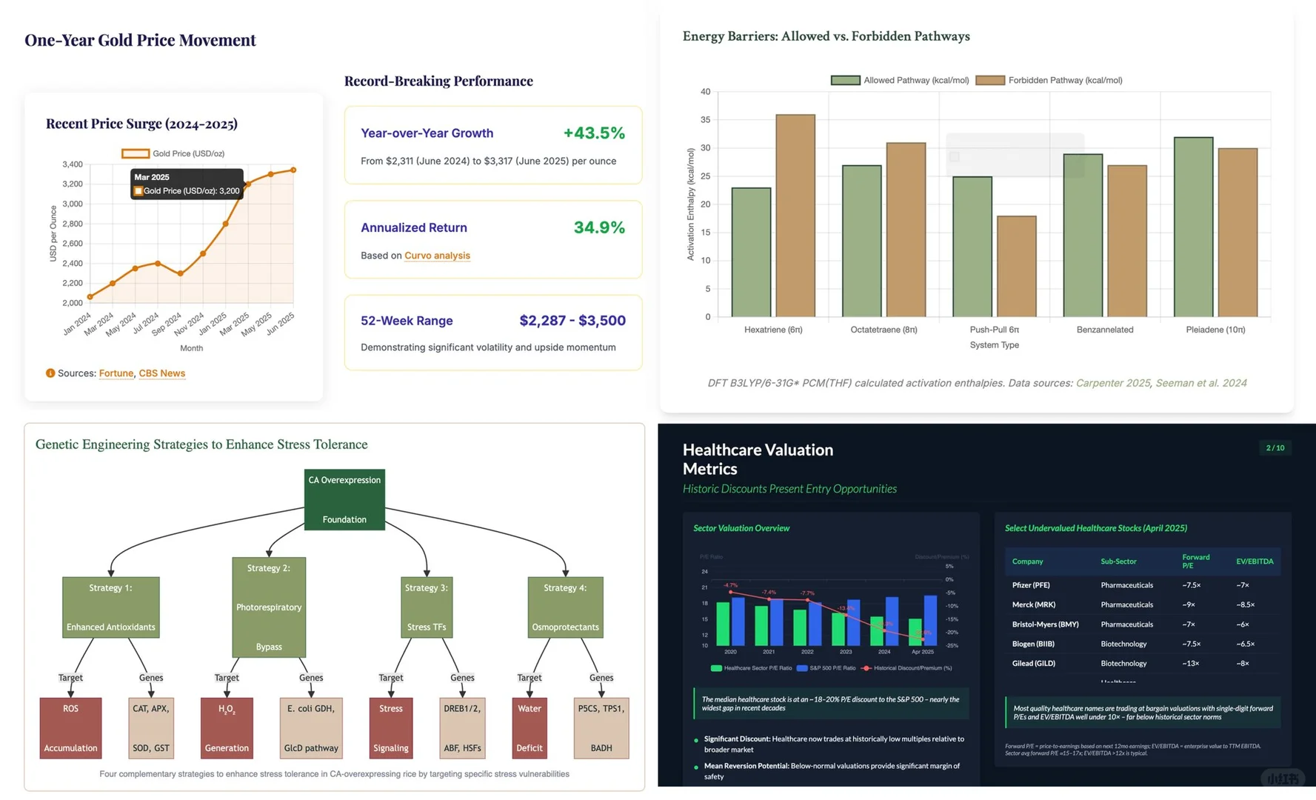Click the H2O2 Generation target box
This screenshot has height=800, width=1316.
tap(227, 728)
